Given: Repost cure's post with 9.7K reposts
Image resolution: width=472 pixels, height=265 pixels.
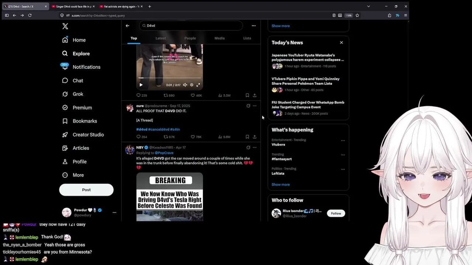Looking at the screenshot, I should pos(169,137).
